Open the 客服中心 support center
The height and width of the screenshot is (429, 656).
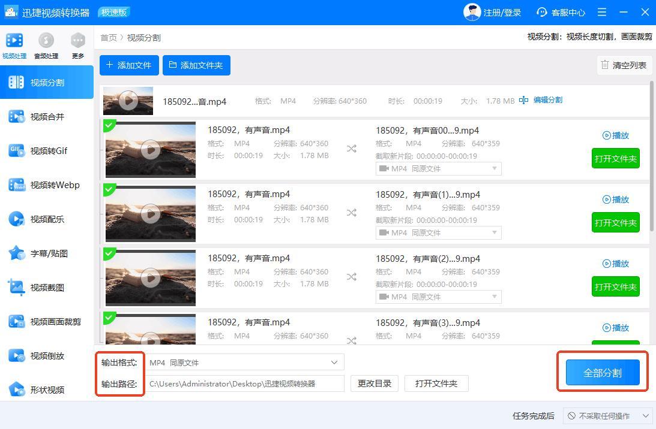coord(560,13)
